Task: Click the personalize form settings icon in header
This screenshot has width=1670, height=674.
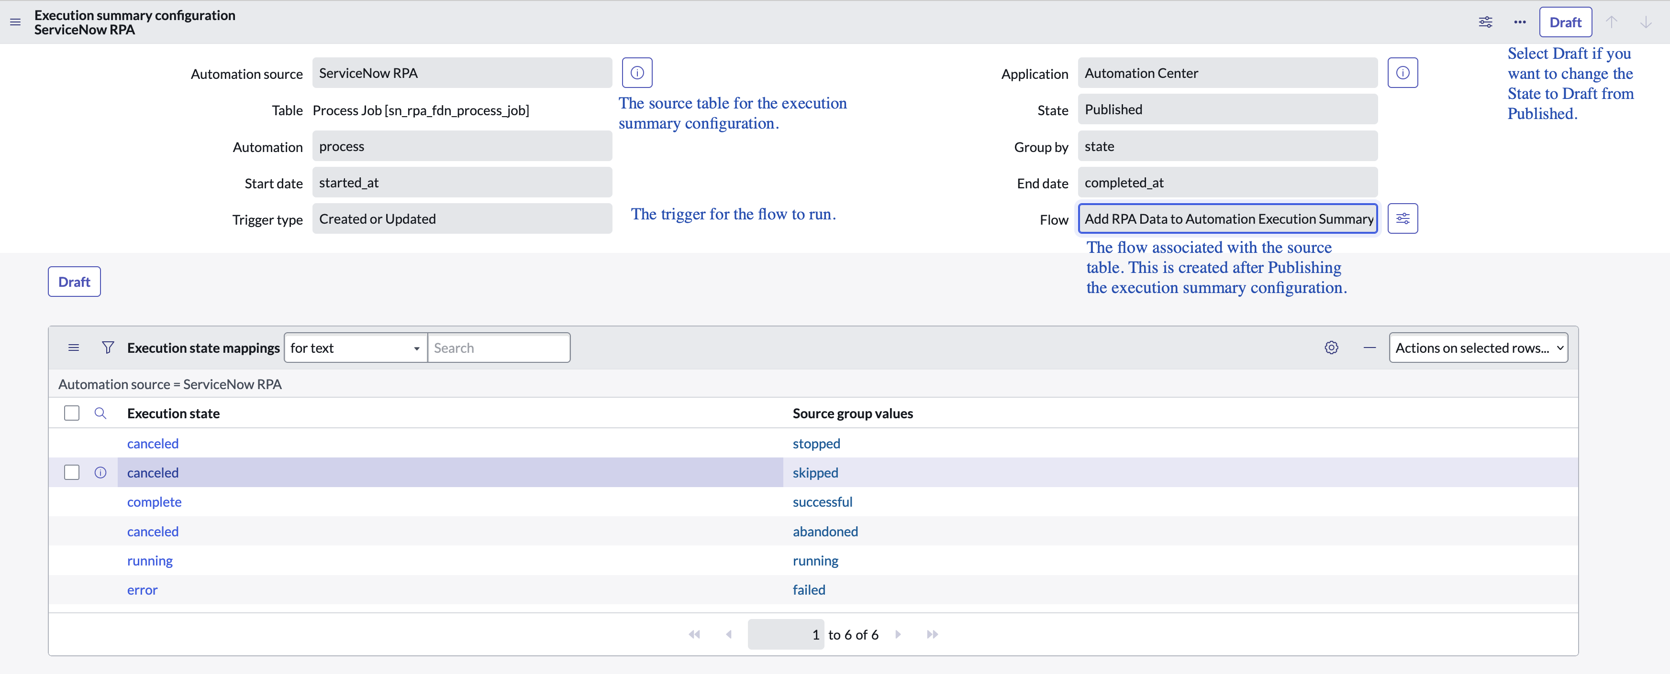Action: (x=1485, y=22)
